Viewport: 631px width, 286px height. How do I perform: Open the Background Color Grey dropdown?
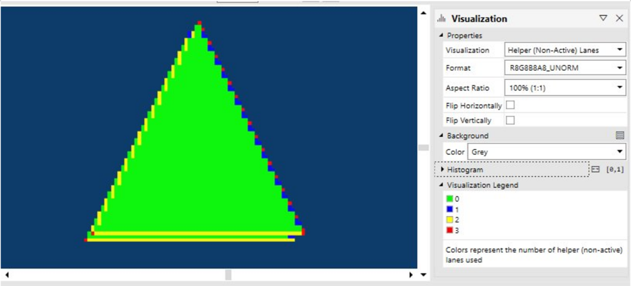coord(547,151)
